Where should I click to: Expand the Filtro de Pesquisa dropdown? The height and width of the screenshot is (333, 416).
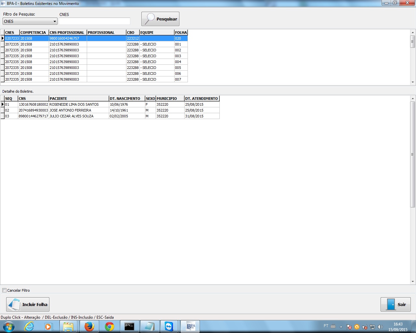(55, 21)
